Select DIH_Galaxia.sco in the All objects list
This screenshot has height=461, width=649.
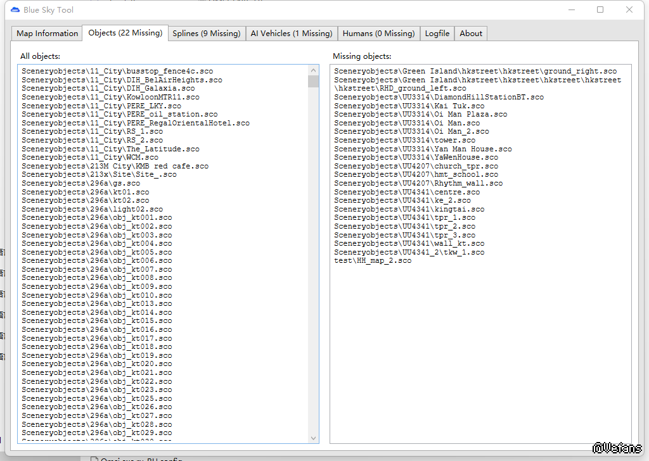[x=108, y=89]
